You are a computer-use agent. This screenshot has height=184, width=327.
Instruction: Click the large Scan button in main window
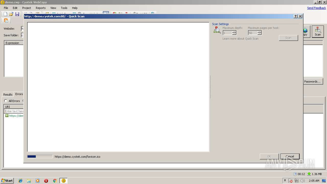click(x=318, y=32)
